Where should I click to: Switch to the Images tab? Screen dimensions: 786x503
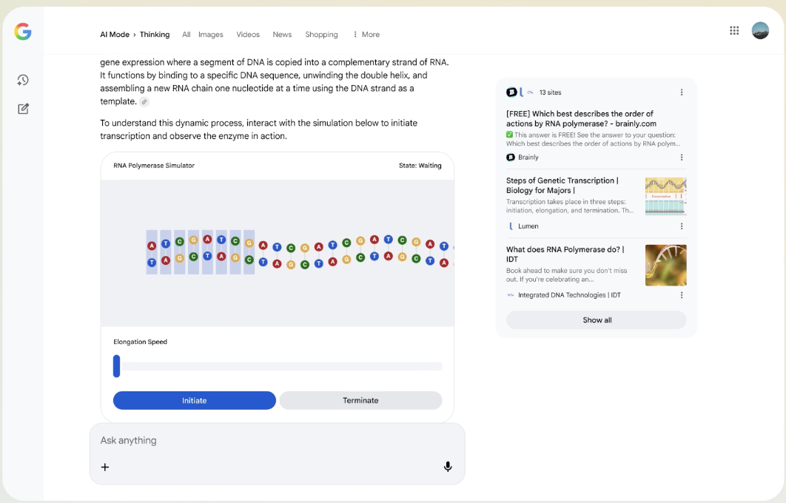point(211,35)
